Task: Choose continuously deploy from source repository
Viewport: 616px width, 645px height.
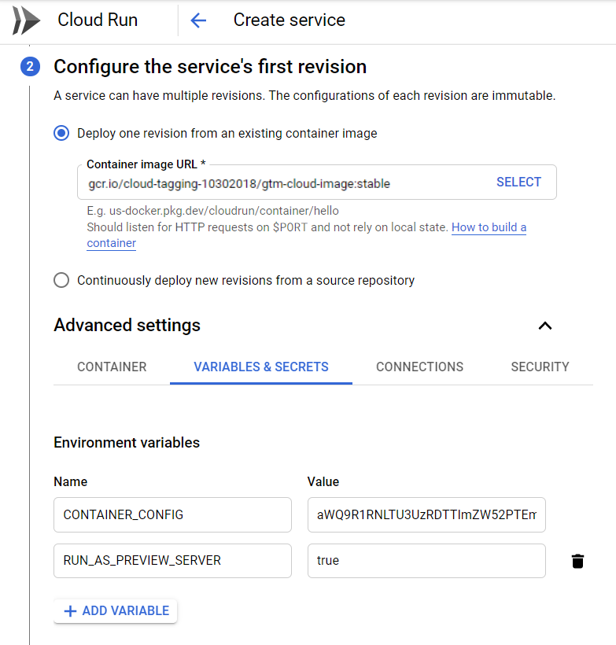Action: pyautogui.click(x=61, y=281)
